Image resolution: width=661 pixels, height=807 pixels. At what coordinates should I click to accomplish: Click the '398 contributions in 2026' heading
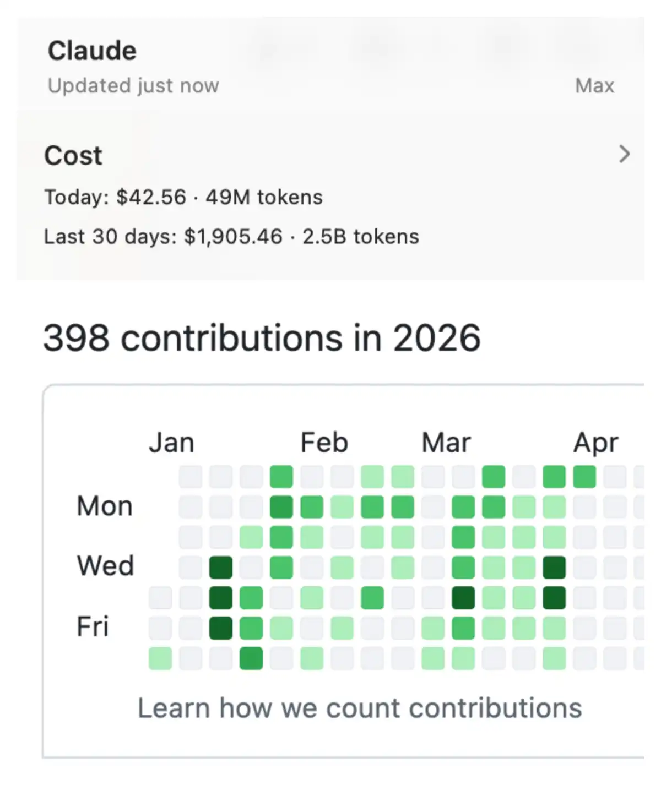coord(262,338)
